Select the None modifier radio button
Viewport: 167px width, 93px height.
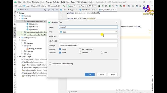(x=60, y=52)
